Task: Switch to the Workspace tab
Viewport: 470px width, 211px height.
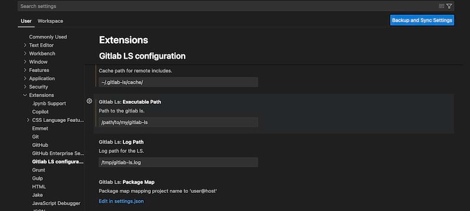Action: [x=51, y=21]
